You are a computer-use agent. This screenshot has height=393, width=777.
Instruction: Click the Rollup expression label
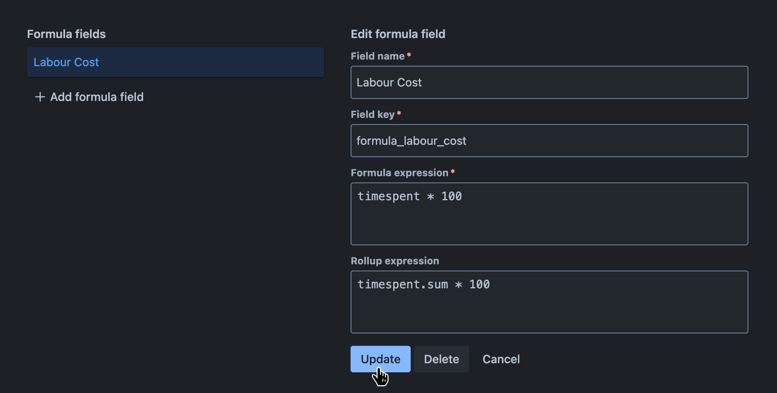(x=395, y=261)
